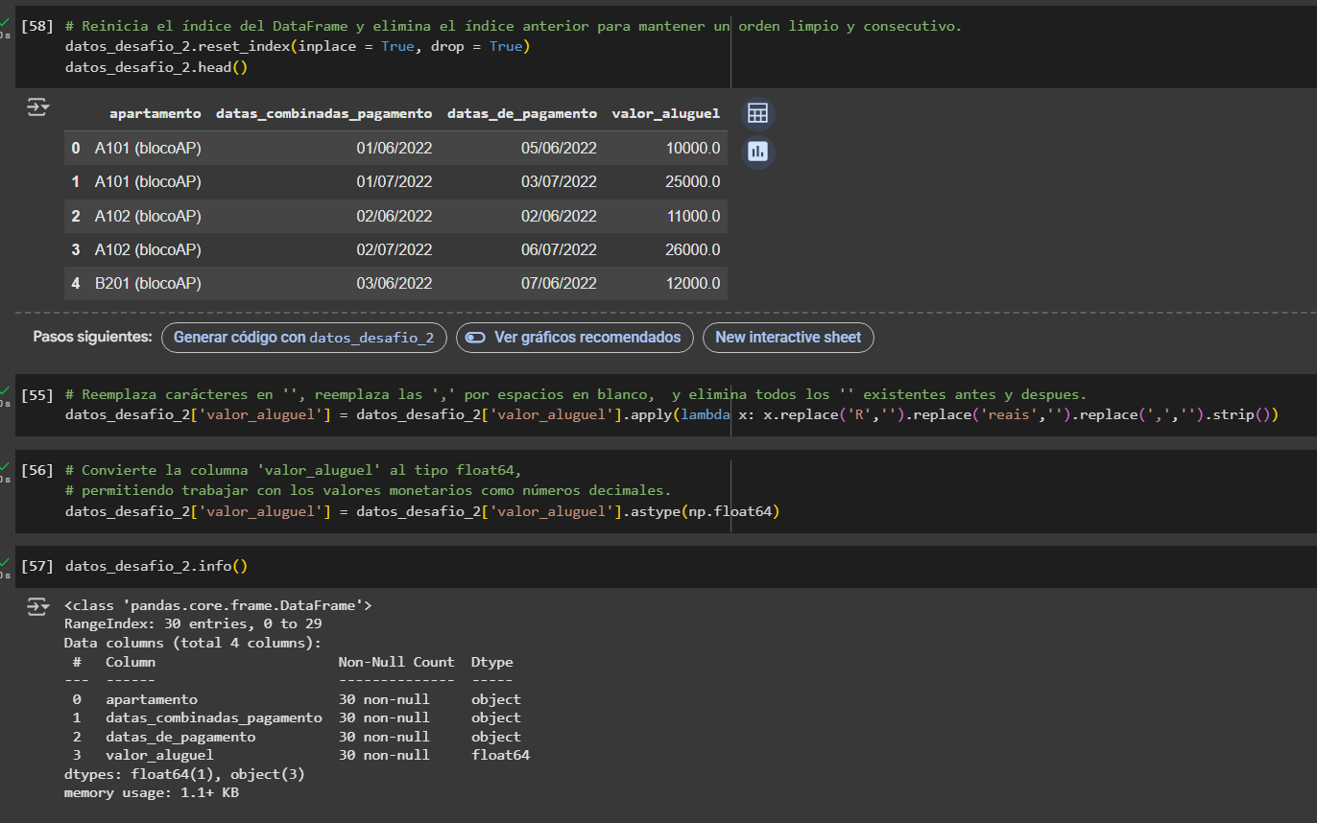The width and height of the screenshot is (1317, 823).
Task: Click the 'Data columns (total 4 columns):' line
Action: pyautogui.click(x=193, y=643)
